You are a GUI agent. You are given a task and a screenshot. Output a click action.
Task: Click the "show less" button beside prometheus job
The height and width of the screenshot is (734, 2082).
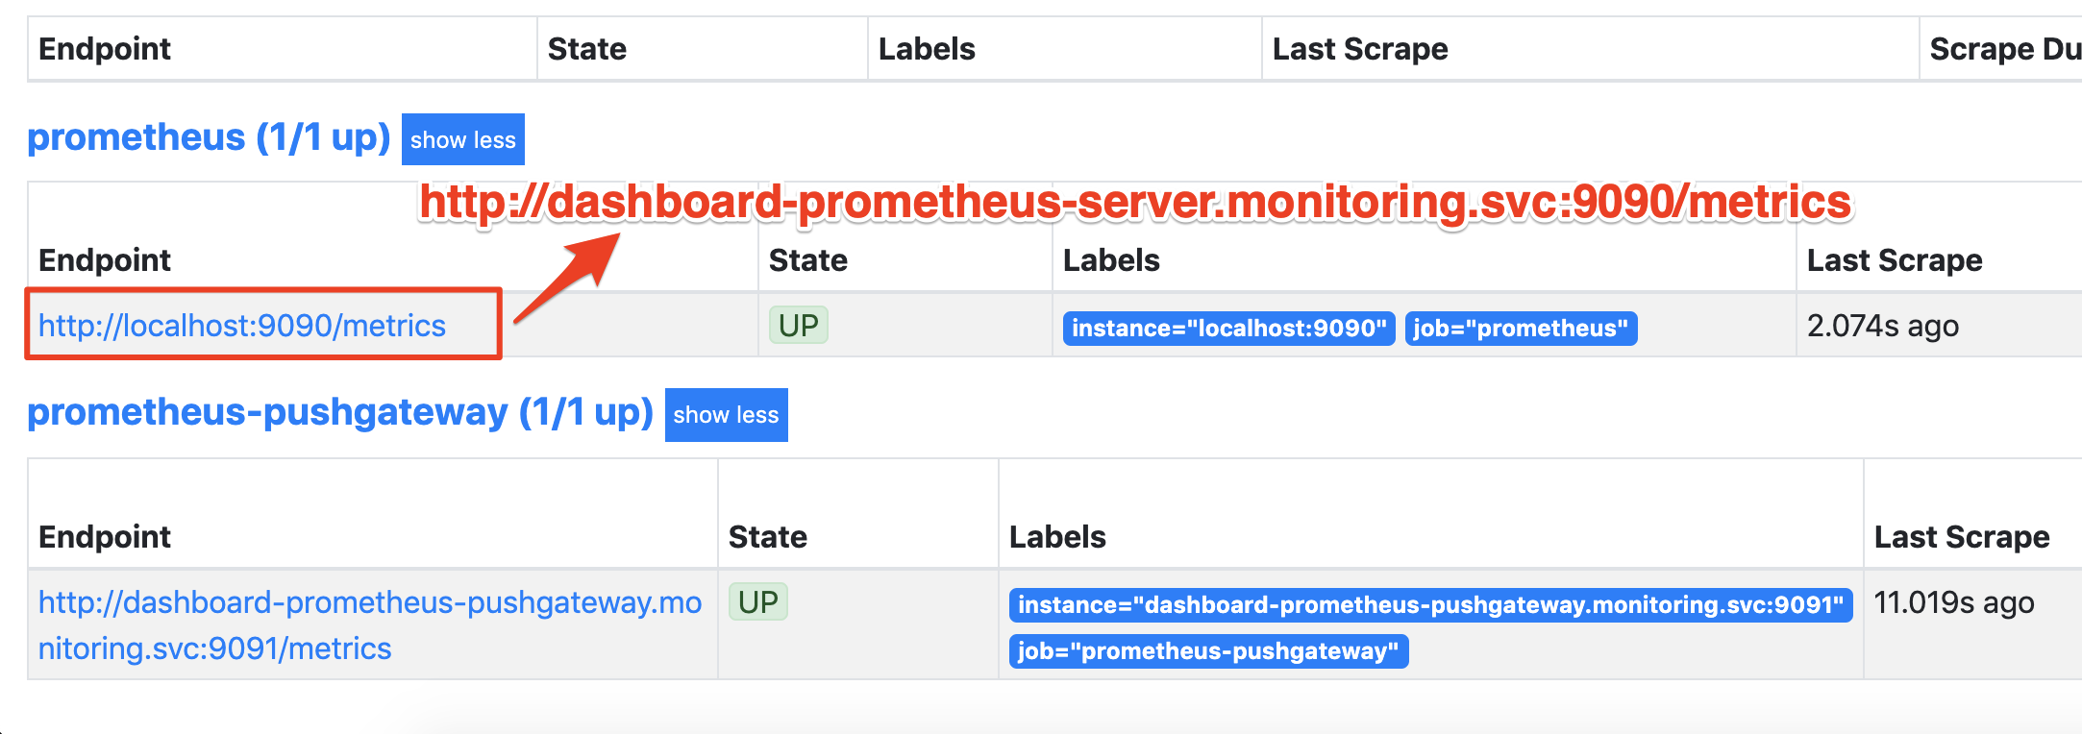[x=462, y=138]
